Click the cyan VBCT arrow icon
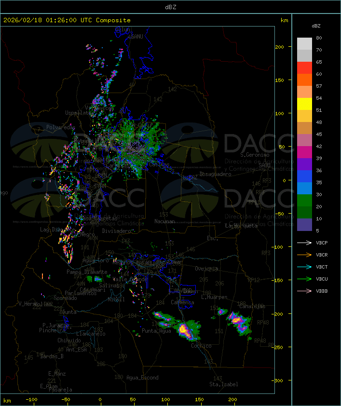This screenshot has width=341, height=406. click(304, 267)
